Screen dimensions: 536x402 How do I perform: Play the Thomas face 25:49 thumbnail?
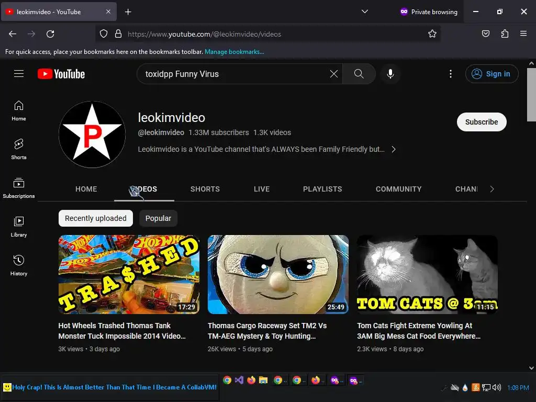point(278,274)
